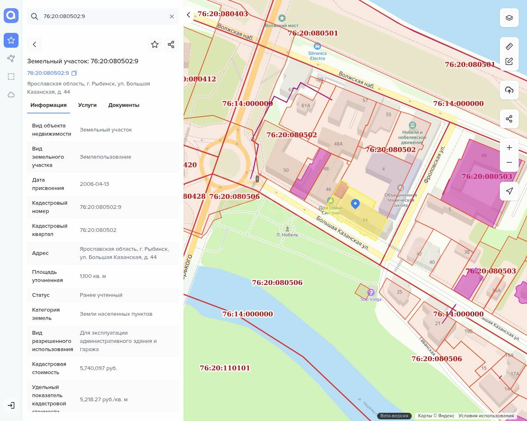Add parcel to favorites with star
This screenshot has width=527, height=421.
tap(155, 44)
